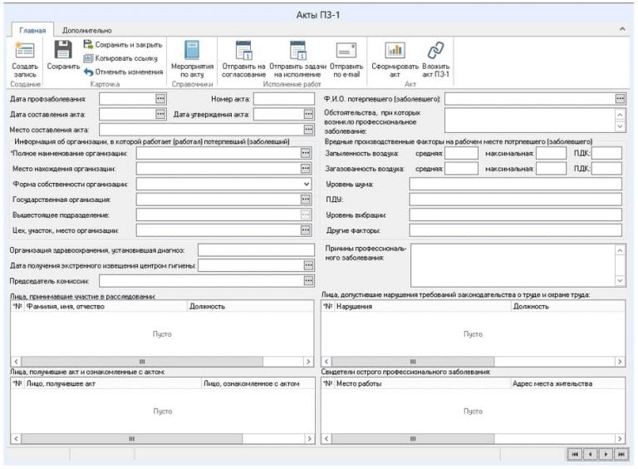Click the Другие факторы field
This screenshot has height=469, width=638.
point(516,230)
